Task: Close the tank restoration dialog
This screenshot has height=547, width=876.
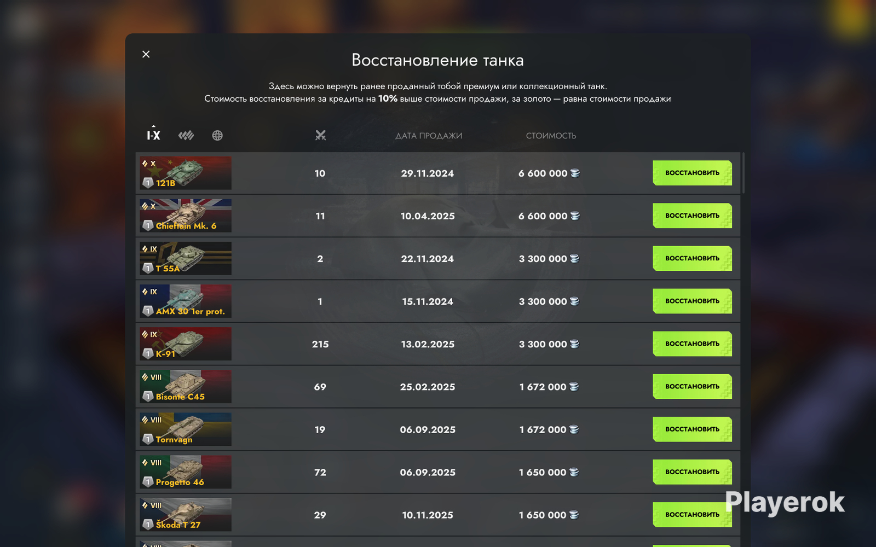Action: pyautogui.click(x=146, y=54)
